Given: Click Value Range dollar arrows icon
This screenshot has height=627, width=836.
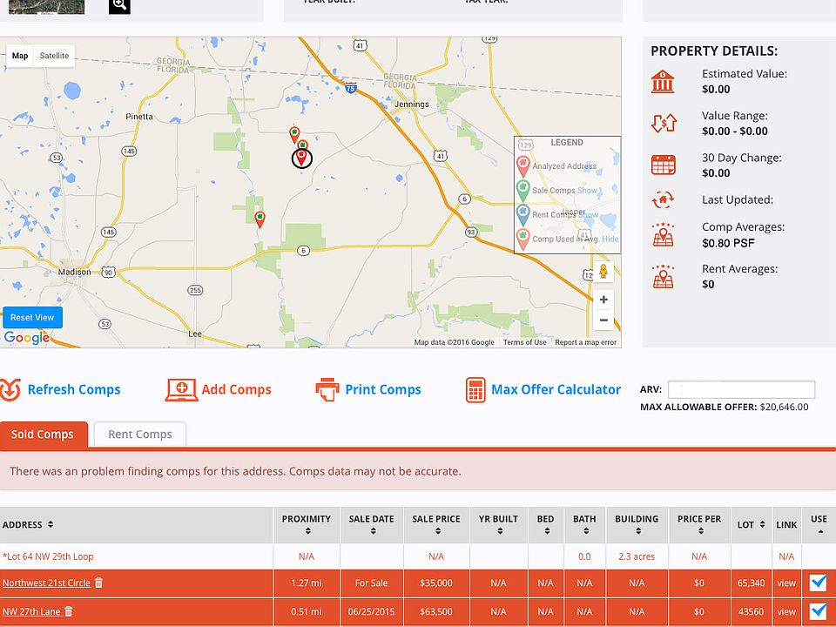Looking at the screenshot, I should point(664,123).
